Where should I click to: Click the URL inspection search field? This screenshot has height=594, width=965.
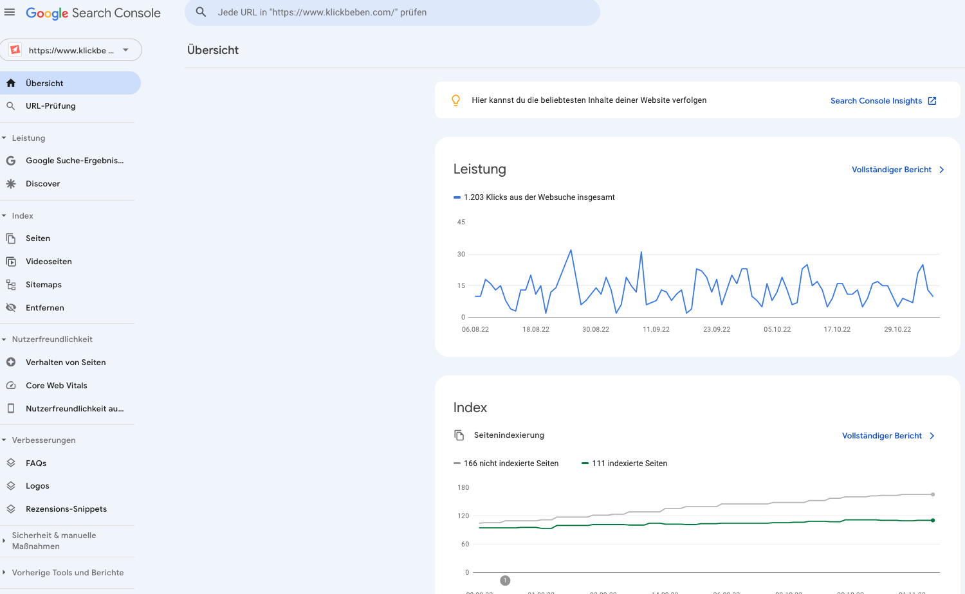pyautogui.click(x=392, y=12)
